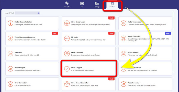Click the search magnifier icon
This screenshot has height=92, width=179.
39,13
